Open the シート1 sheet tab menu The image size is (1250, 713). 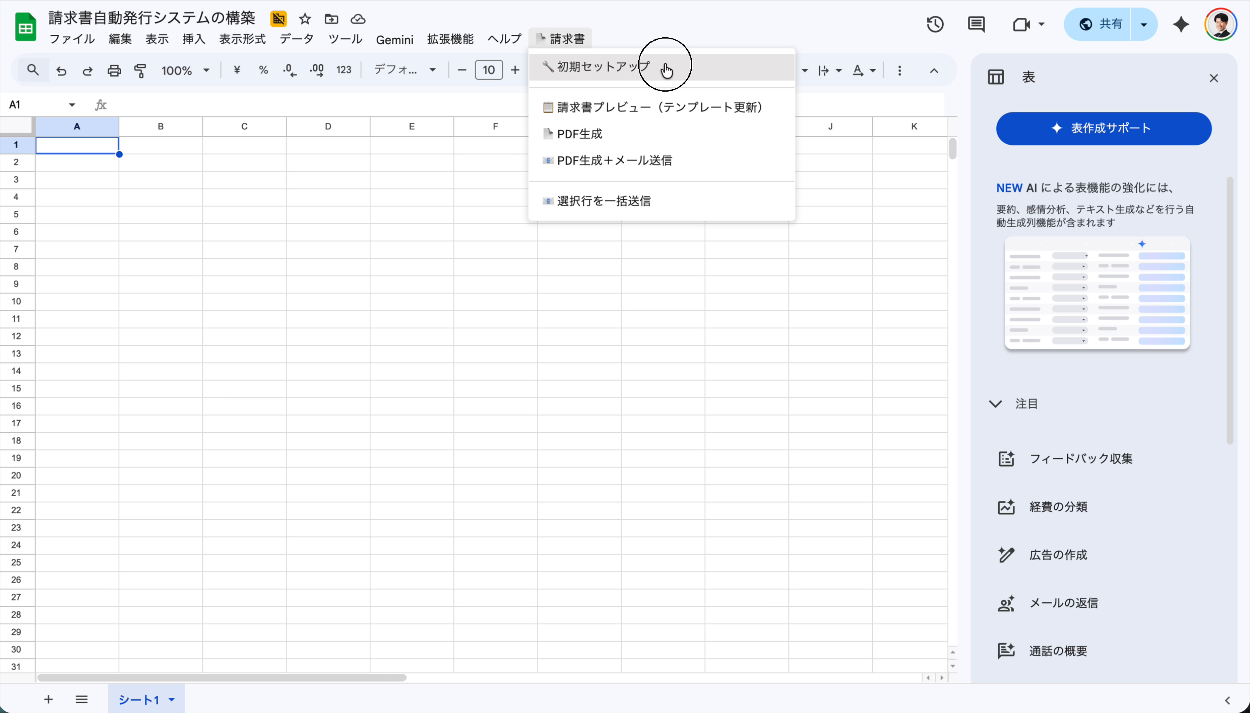tap(171, 699)
